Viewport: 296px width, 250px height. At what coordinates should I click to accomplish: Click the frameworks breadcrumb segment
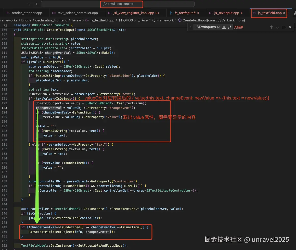tap(8, 20)
